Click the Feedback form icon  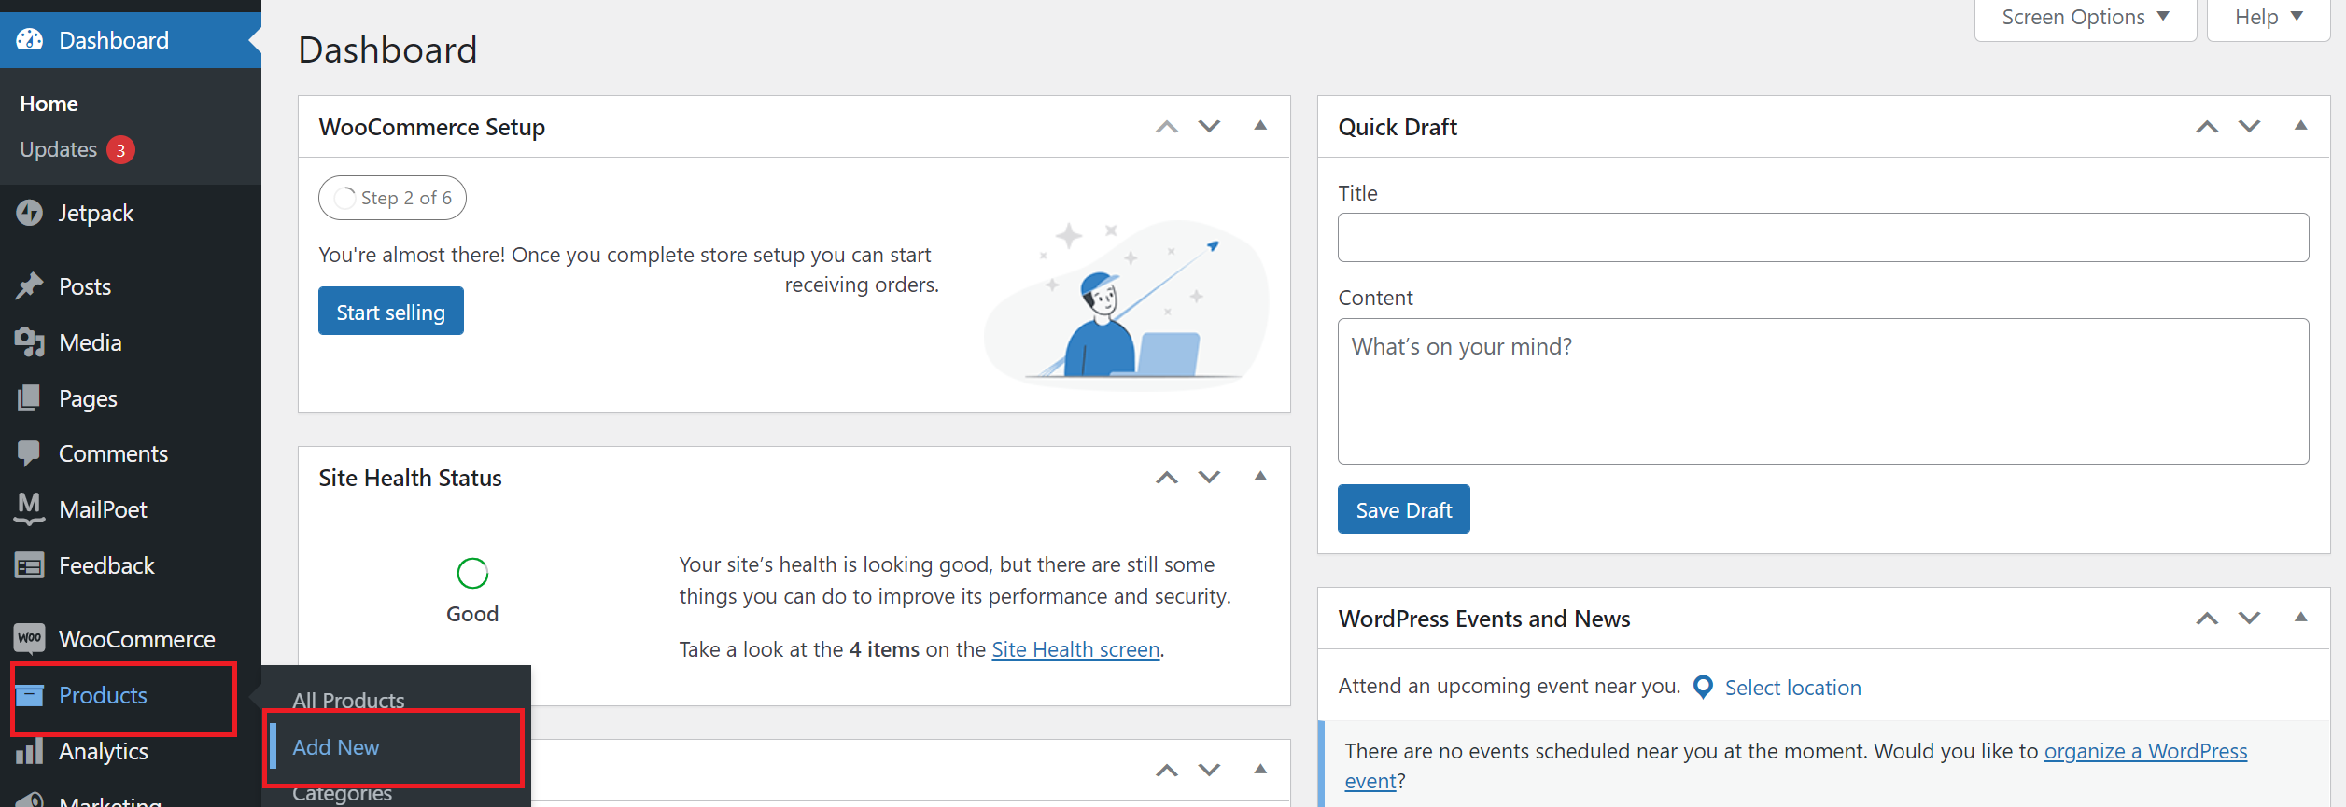30,565
